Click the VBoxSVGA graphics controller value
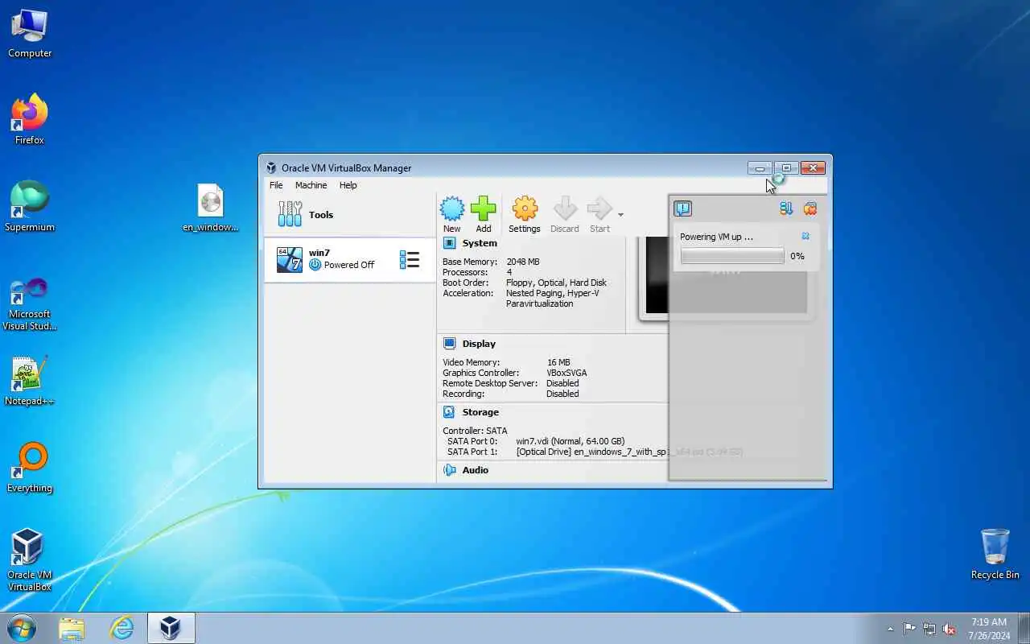 pyautogui.click(x=566, y=373)
